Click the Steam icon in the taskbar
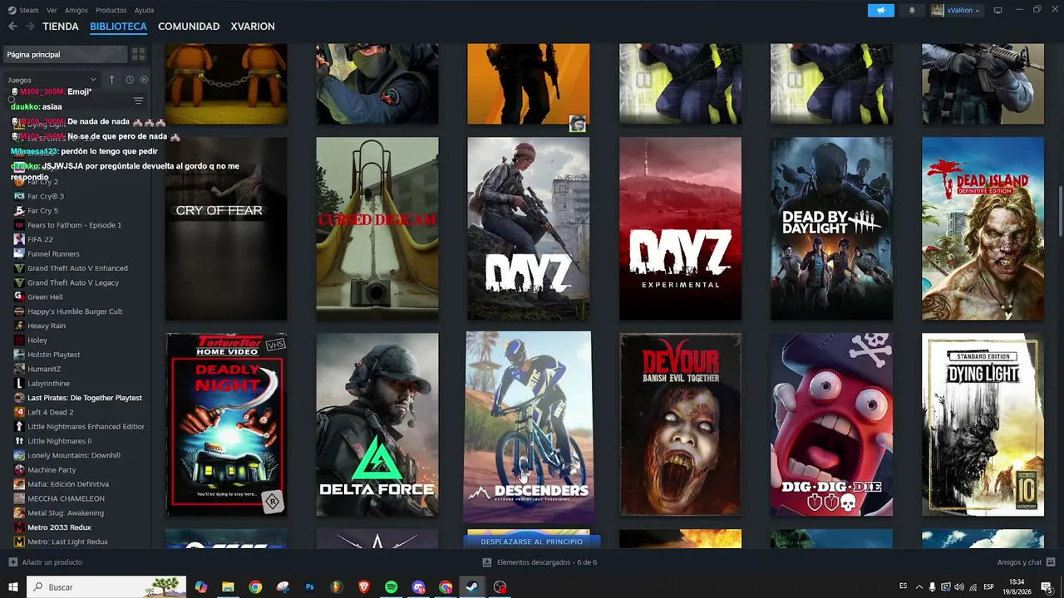Screen dimensions: 1064x598 pyautogui.click(x=472, y=587)
